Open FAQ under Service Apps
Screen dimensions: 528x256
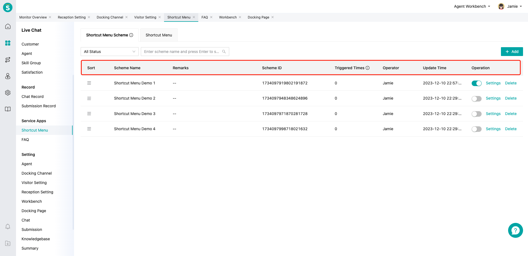tap(25, 140)
